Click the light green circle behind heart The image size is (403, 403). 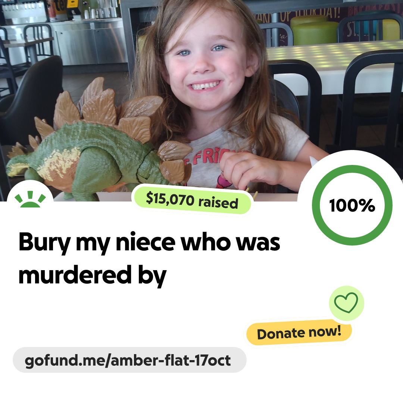[x=346, y=303]
